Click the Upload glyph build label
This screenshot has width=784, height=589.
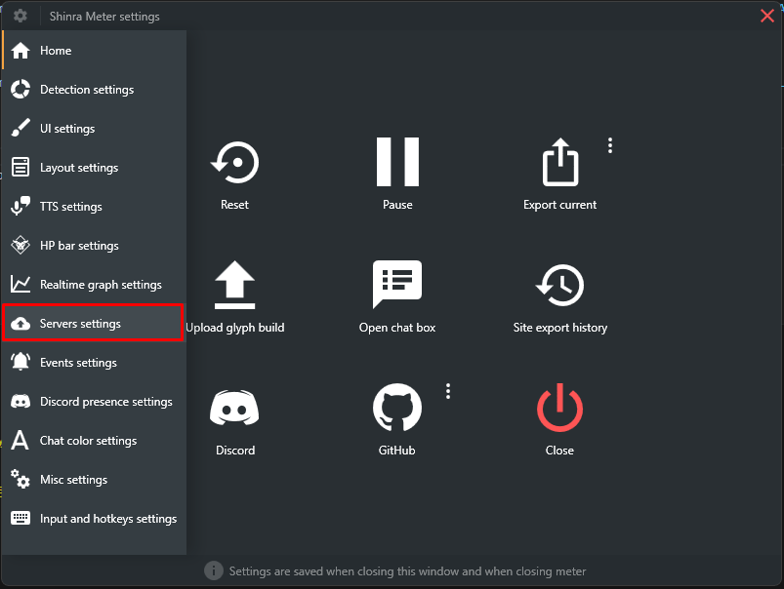[x=235, y=328]
